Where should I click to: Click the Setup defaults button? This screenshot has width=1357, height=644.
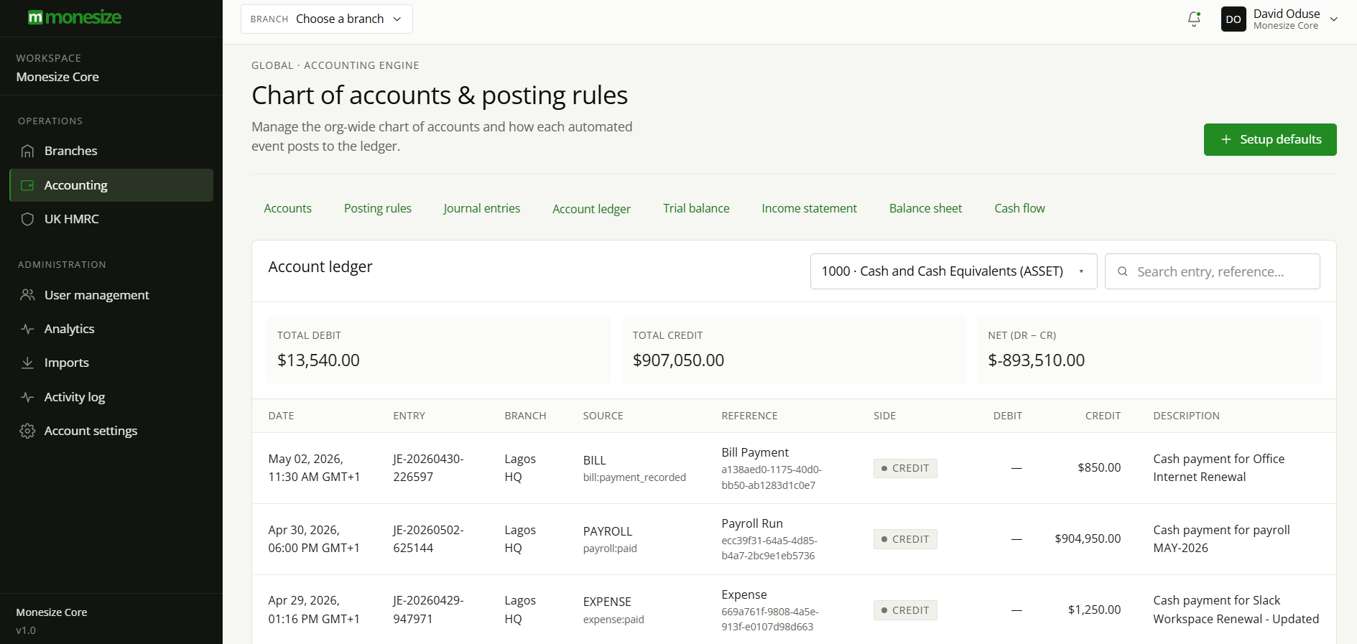point(1270,139)
